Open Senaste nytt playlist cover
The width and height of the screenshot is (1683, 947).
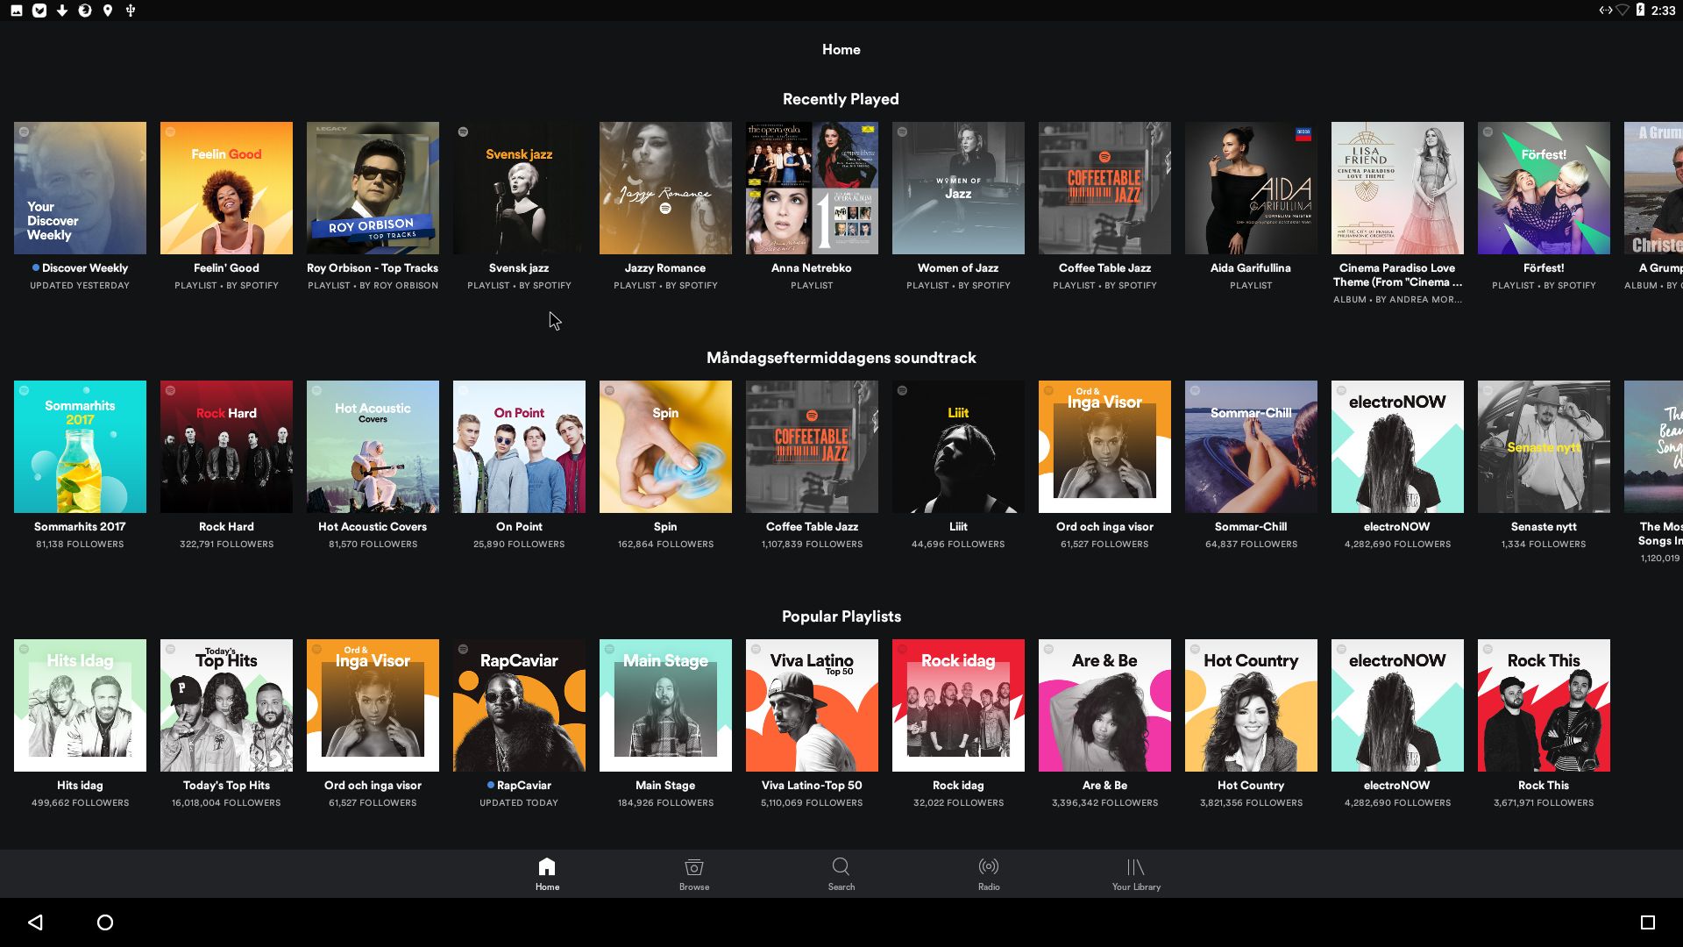click(x=1544, y=446)
